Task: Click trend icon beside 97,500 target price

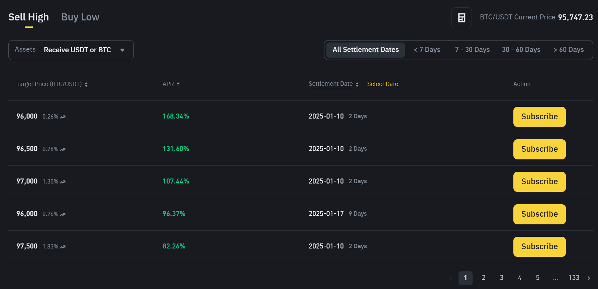Action: pyautogui.click(x=63, y=247)
